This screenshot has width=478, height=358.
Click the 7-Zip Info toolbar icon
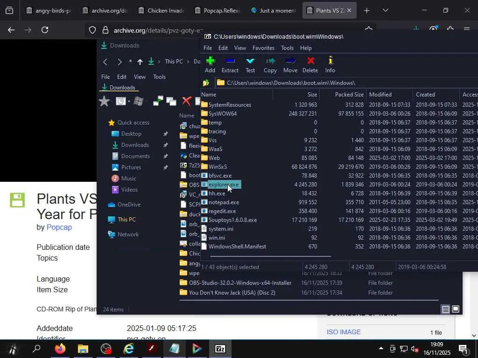(330, 61)
